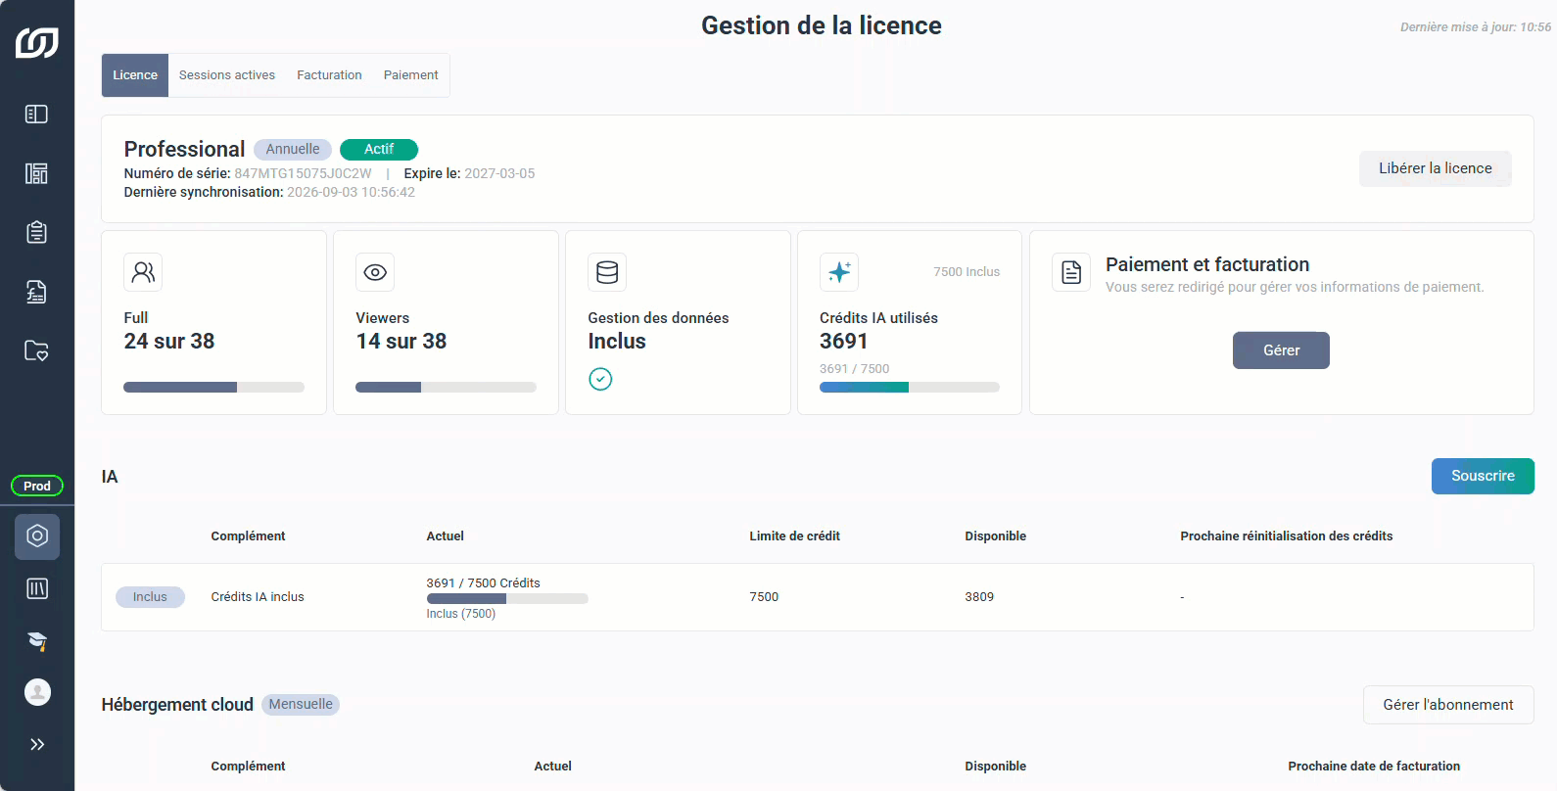Screen dimensions: 1557x791
Task: Click the 3691 / 7500 Crédits table bar
Action: tap(507, 598)
